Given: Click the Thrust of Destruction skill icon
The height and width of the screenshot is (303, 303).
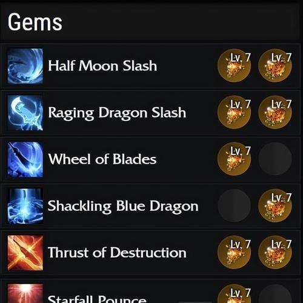Looking at the screenshot, I should [25, 253].
